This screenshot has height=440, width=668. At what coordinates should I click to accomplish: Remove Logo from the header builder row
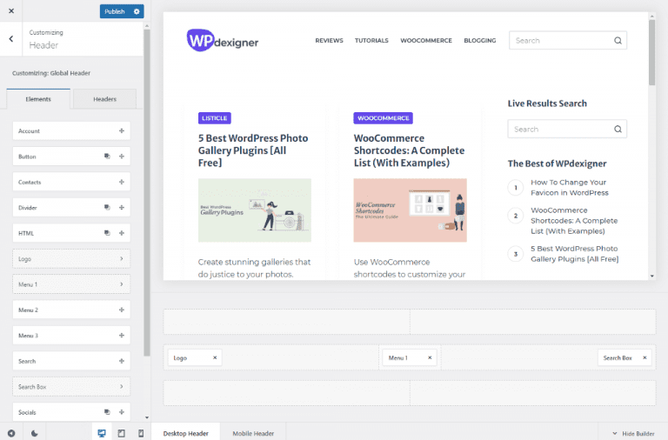point(215,357)
